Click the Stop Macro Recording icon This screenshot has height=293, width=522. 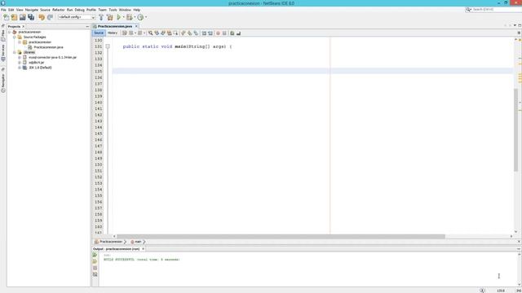(224, 33)
